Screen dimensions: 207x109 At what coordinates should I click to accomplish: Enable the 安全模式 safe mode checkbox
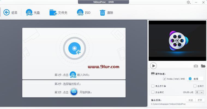click(153, 92)
